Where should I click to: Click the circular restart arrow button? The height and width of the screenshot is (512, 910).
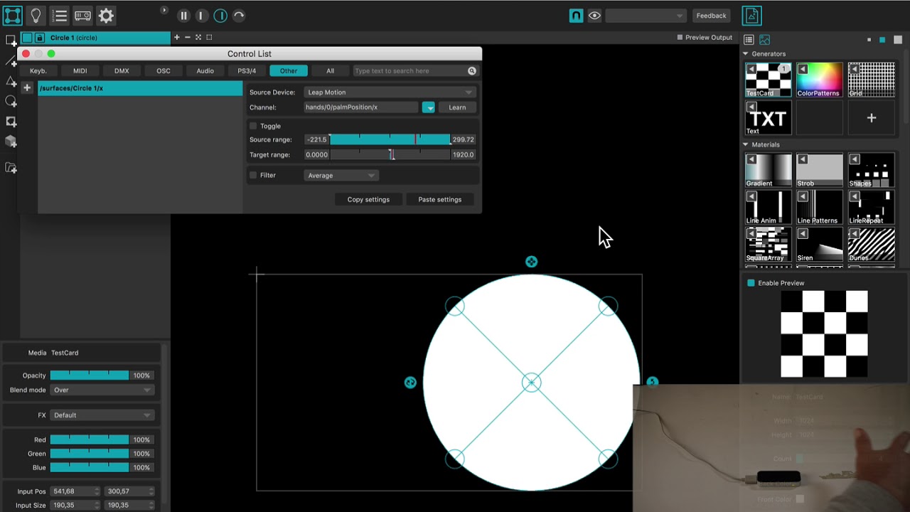[x=239, y=16]
